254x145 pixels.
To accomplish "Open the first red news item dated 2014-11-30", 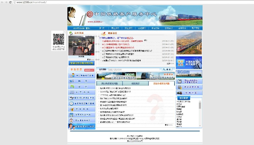I will (122, 41).
